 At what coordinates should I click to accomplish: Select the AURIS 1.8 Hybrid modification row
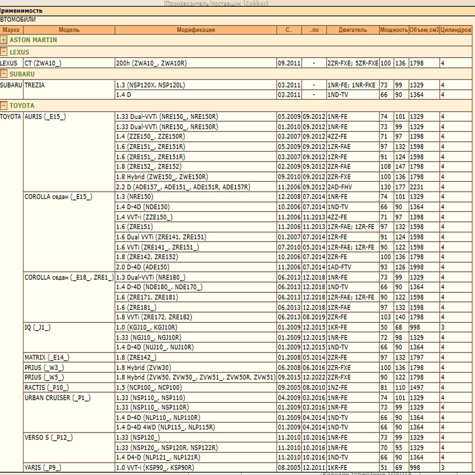[x=162, y=177]
